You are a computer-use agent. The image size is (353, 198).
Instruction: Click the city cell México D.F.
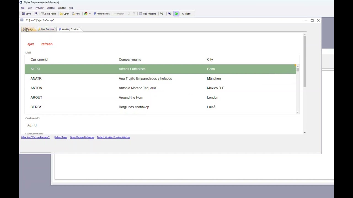(x=216, y=88)
